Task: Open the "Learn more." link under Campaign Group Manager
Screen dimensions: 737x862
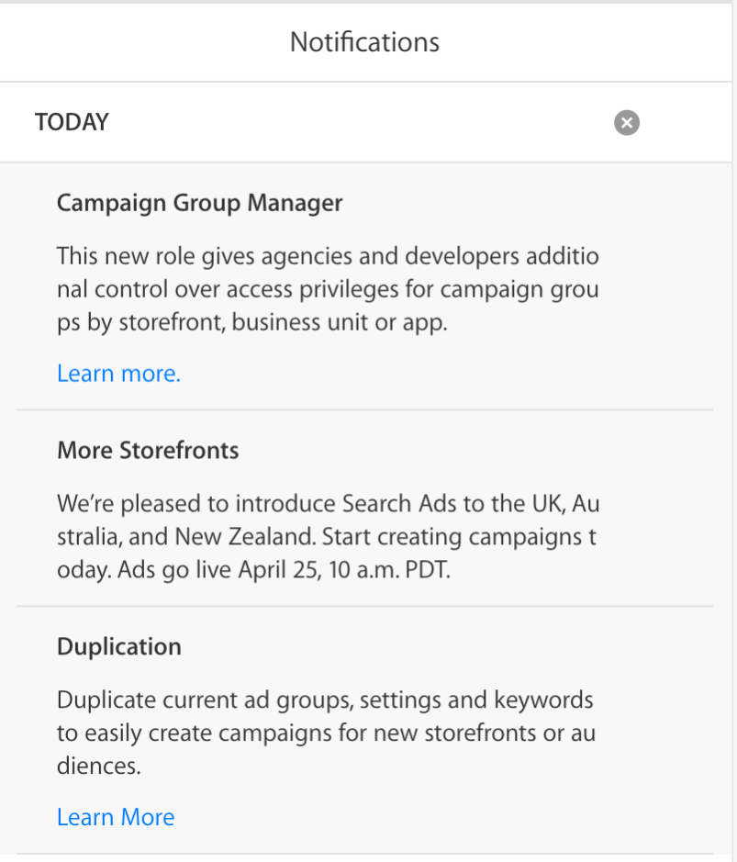Action: pos(118,374)
